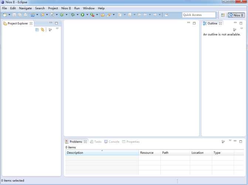Select the Nios II perspective button
Screen dimensions: 248x185
click(x=236, y=15)
